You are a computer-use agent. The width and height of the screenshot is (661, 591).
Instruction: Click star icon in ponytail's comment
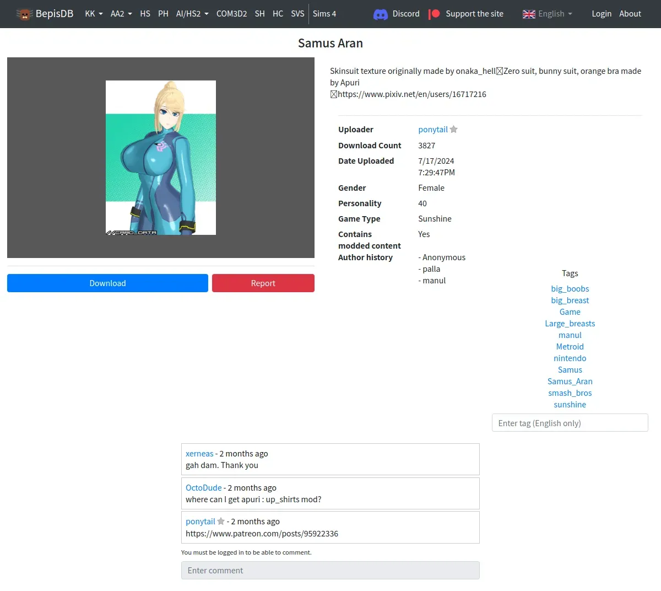221,522
